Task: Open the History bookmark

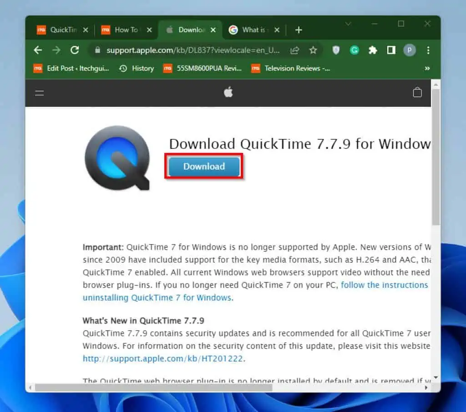Action: pyautogui.click(x=137, y=68)
